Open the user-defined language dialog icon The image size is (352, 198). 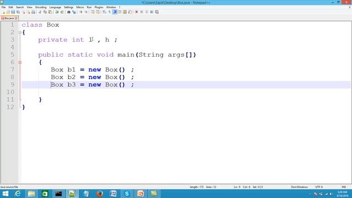[x=120, y=12]
